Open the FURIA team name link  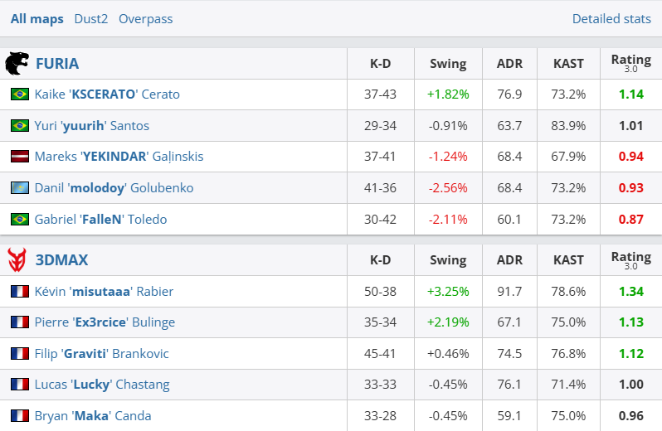[x=57, y=64]
